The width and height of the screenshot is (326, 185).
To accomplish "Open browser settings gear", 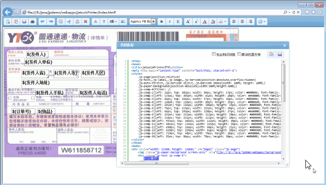I will click(x=320, y=12).
